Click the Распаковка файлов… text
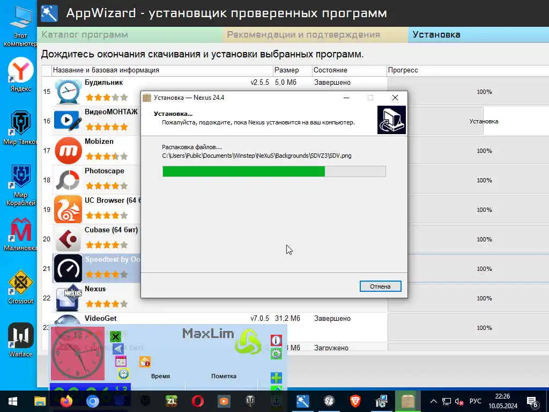Image resolution: width=549 pixels, height=412 pixels. point(192,147)
